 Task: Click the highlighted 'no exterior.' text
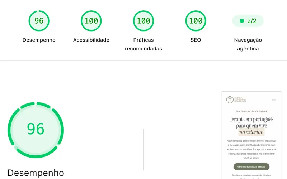tap(251, 132)
